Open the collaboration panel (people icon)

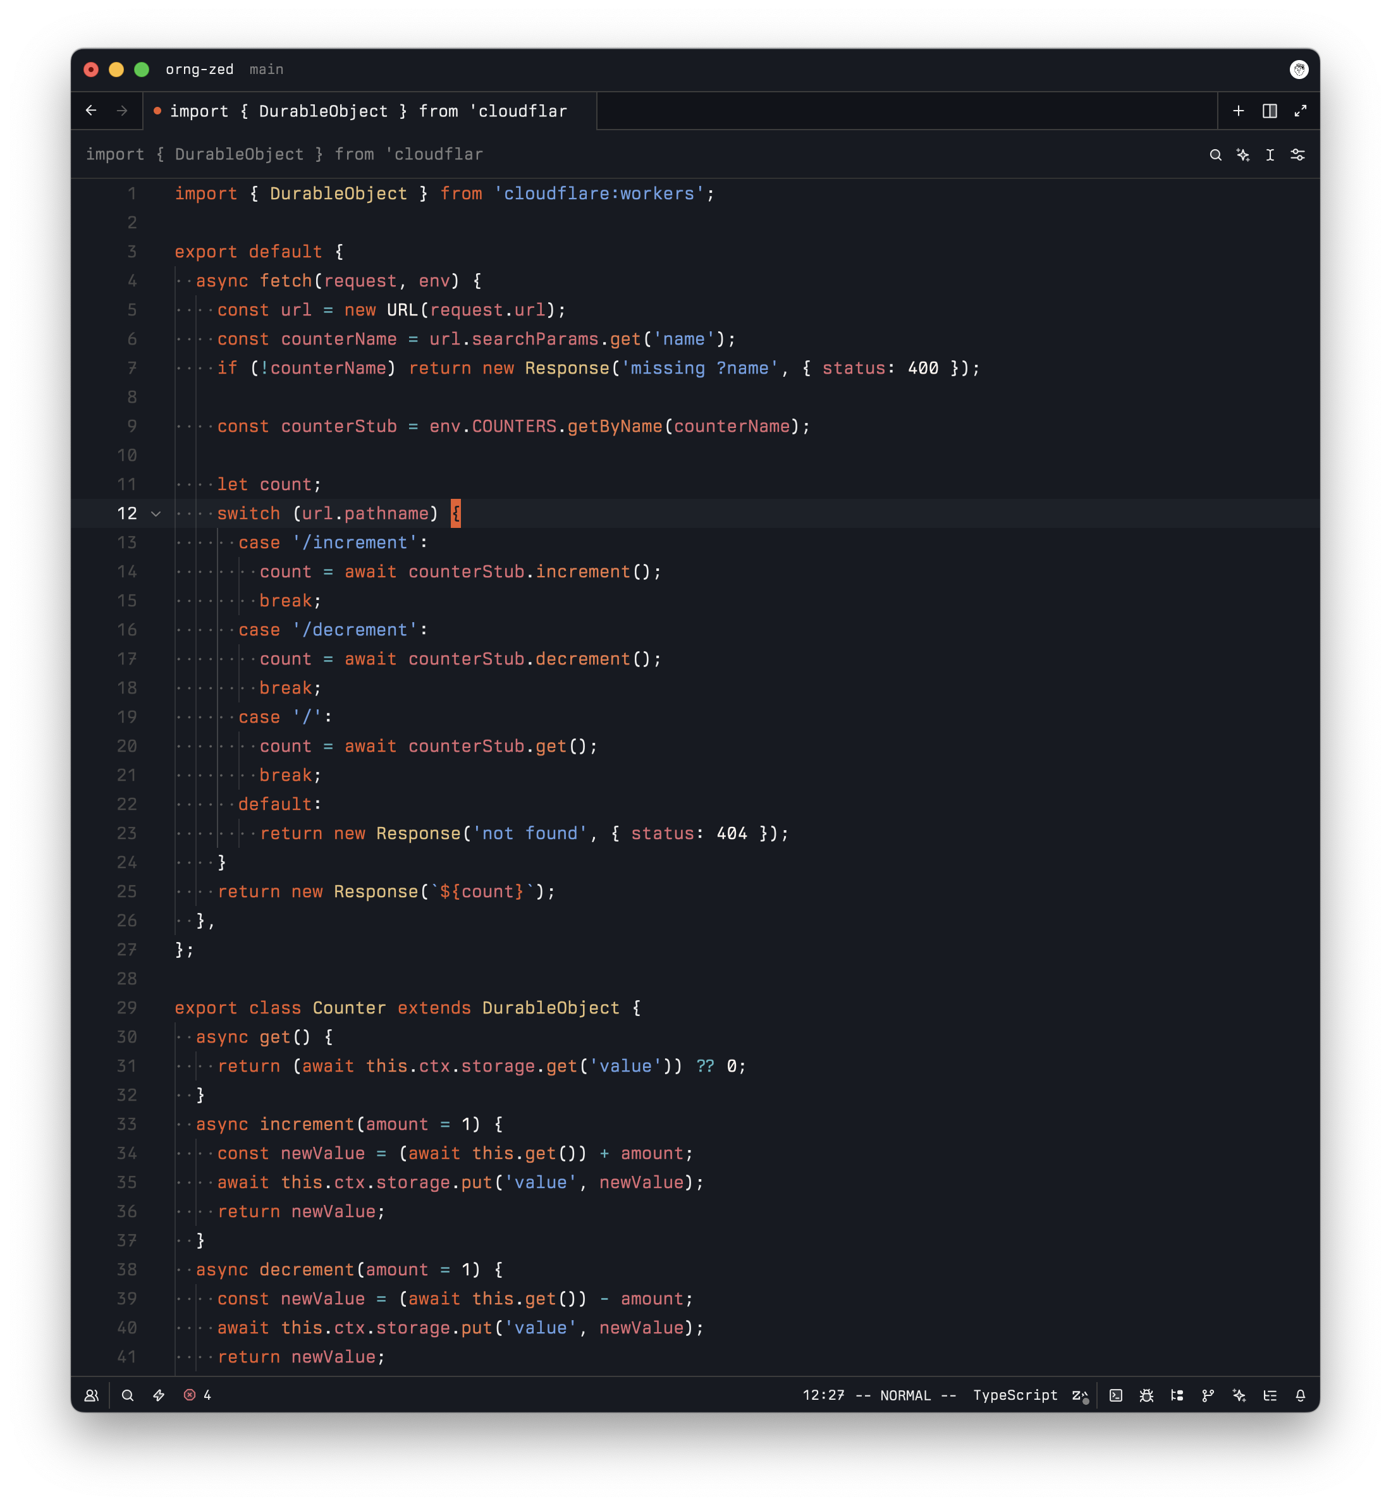92,1395
